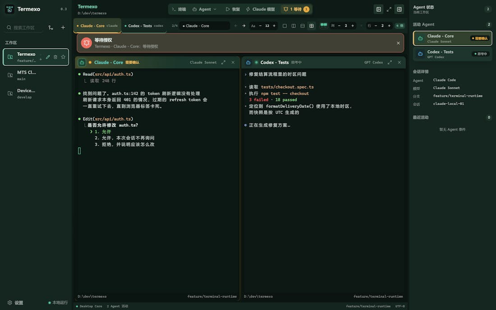Enter fullscreen with the top expand arrows icon

[389, 9]
